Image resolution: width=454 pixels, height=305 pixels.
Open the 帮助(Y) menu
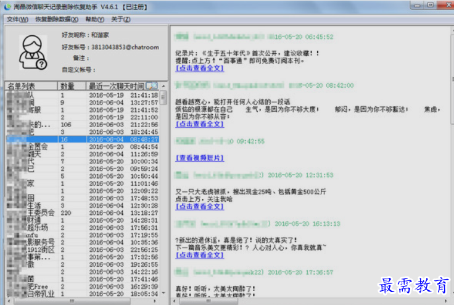click(x=94, y=19)
